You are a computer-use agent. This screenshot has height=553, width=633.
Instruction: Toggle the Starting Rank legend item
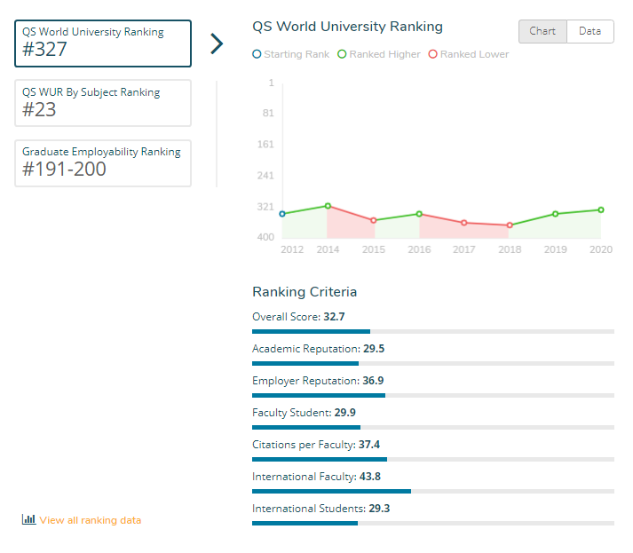point(290,54)
